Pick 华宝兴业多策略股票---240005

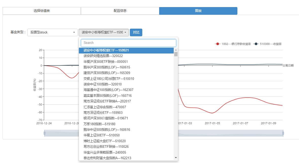tap(126, 153)
